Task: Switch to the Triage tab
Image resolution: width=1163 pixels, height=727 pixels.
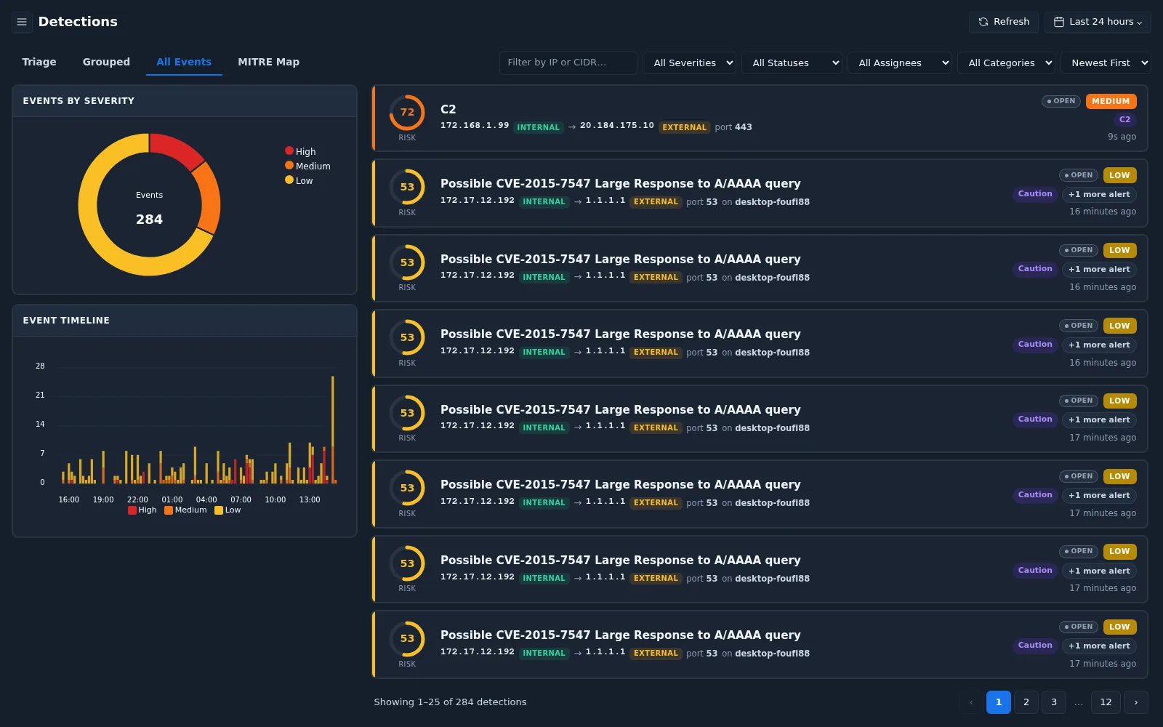Action: [x=39, y=62]
